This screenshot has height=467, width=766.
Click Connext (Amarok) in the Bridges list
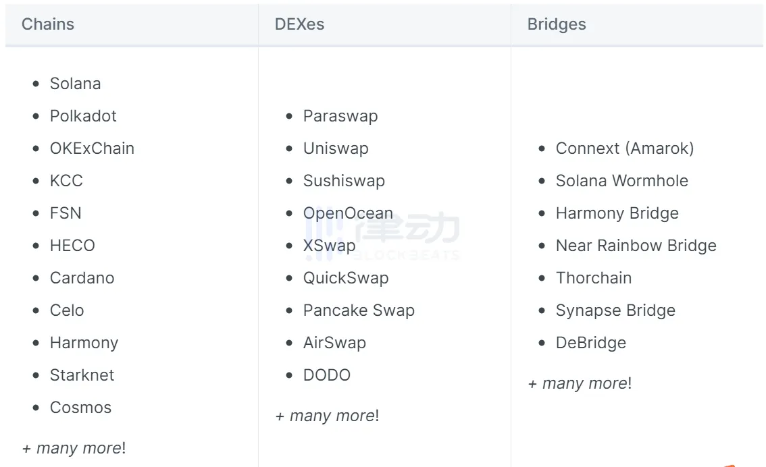coord(625,148)
